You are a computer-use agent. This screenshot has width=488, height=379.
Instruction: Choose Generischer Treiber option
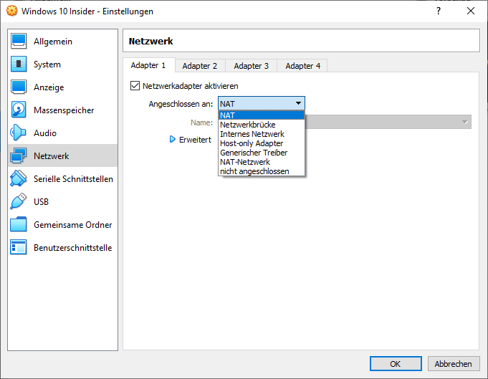(262, 153)
